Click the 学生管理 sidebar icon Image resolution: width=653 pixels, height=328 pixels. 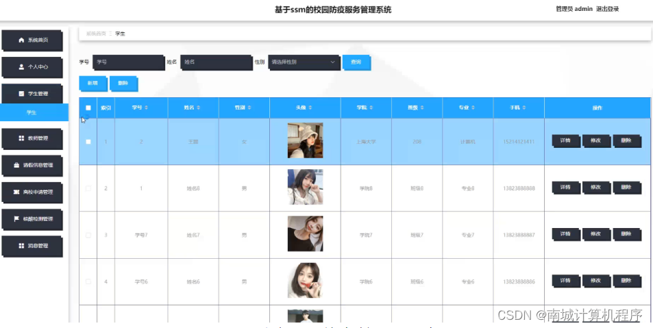[22, 94]
